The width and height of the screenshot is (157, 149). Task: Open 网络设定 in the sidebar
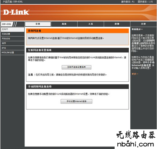(13, 39)
